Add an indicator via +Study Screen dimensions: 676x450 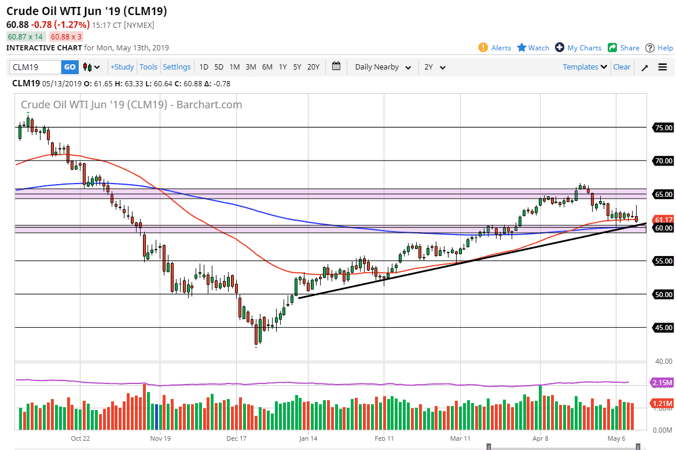[122, 67]
